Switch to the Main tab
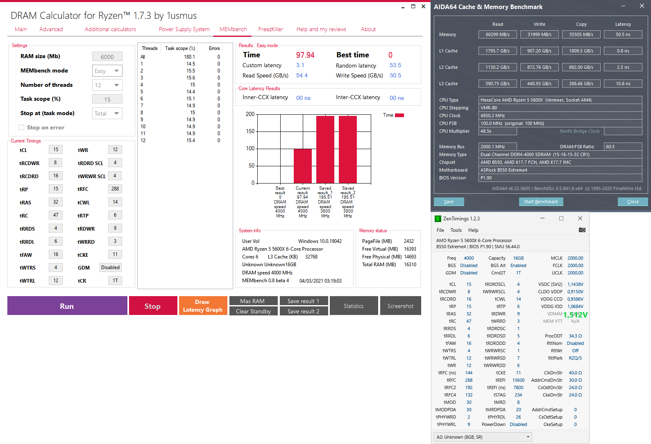 point(21,29)
